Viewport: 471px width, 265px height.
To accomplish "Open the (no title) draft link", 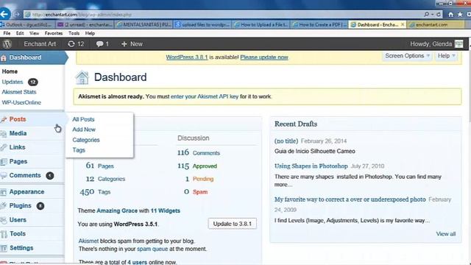I will coord(286,141).
